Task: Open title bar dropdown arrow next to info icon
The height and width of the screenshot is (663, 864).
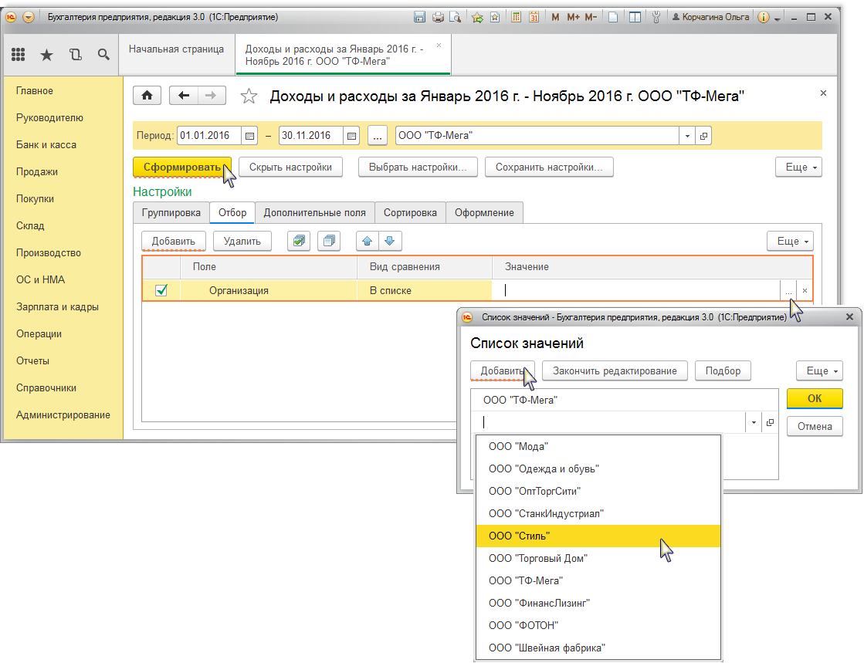Action: pyautogui.click(x=777, y=19)
